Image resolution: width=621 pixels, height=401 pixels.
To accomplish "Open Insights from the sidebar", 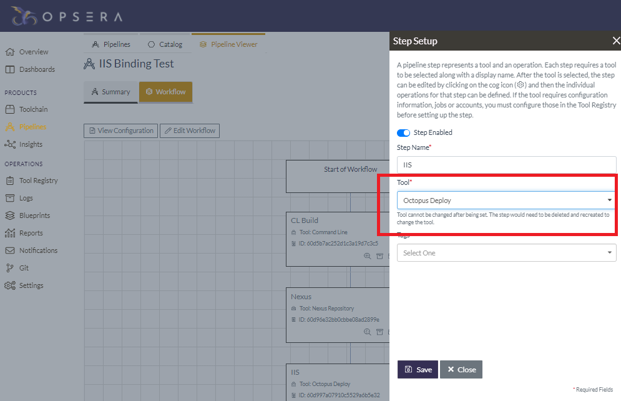I will (30, 144).
